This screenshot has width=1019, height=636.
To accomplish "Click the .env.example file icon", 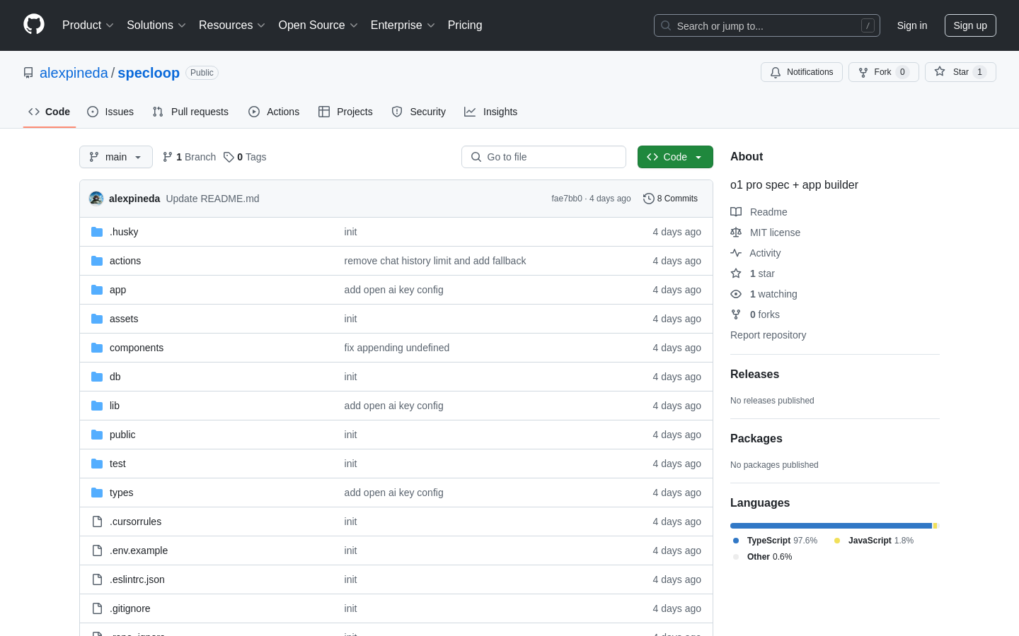I will pos(97,550).
